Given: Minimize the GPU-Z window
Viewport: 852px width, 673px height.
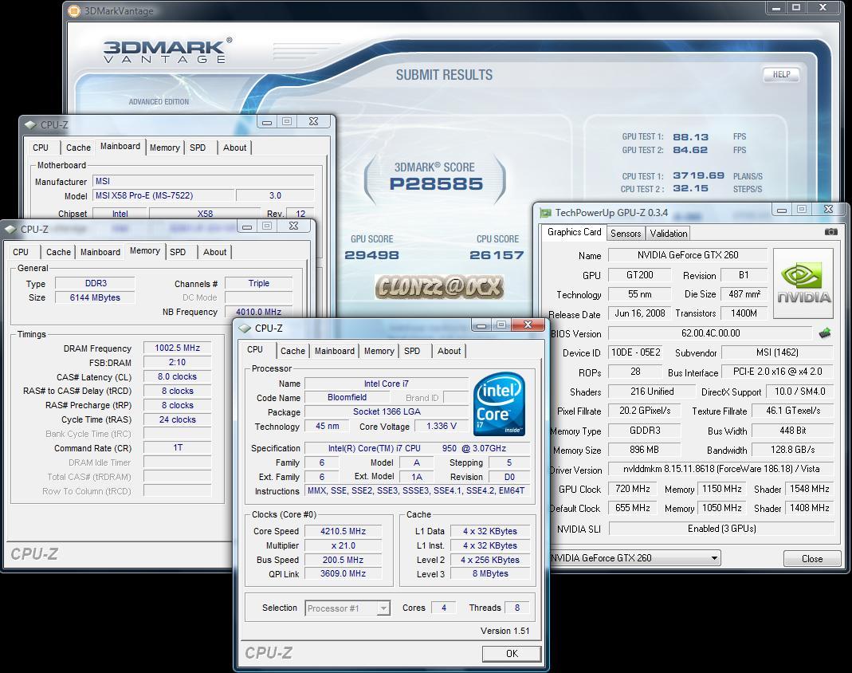Looking at the screenshot, I should [782, 210].
